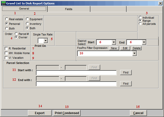Delete the FoxPro filter expression
Viewport: 164px width, 117px height.
click(137, 48)
